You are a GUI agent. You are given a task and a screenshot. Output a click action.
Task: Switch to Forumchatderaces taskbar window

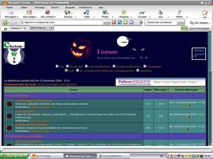[113, 156]
